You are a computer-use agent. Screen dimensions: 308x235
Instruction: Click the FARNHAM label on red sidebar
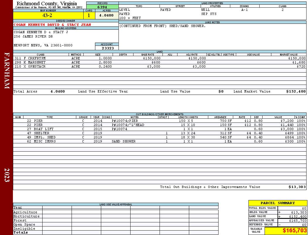click(x=7, y=70)
